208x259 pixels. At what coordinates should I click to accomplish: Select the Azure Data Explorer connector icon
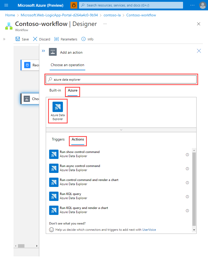[57, 107]
